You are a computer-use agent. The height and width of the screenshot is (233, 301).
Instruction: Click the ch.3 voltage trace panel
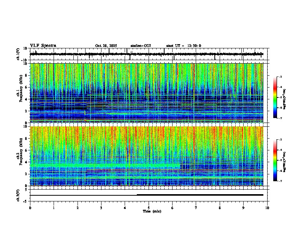tap(149, 195)
